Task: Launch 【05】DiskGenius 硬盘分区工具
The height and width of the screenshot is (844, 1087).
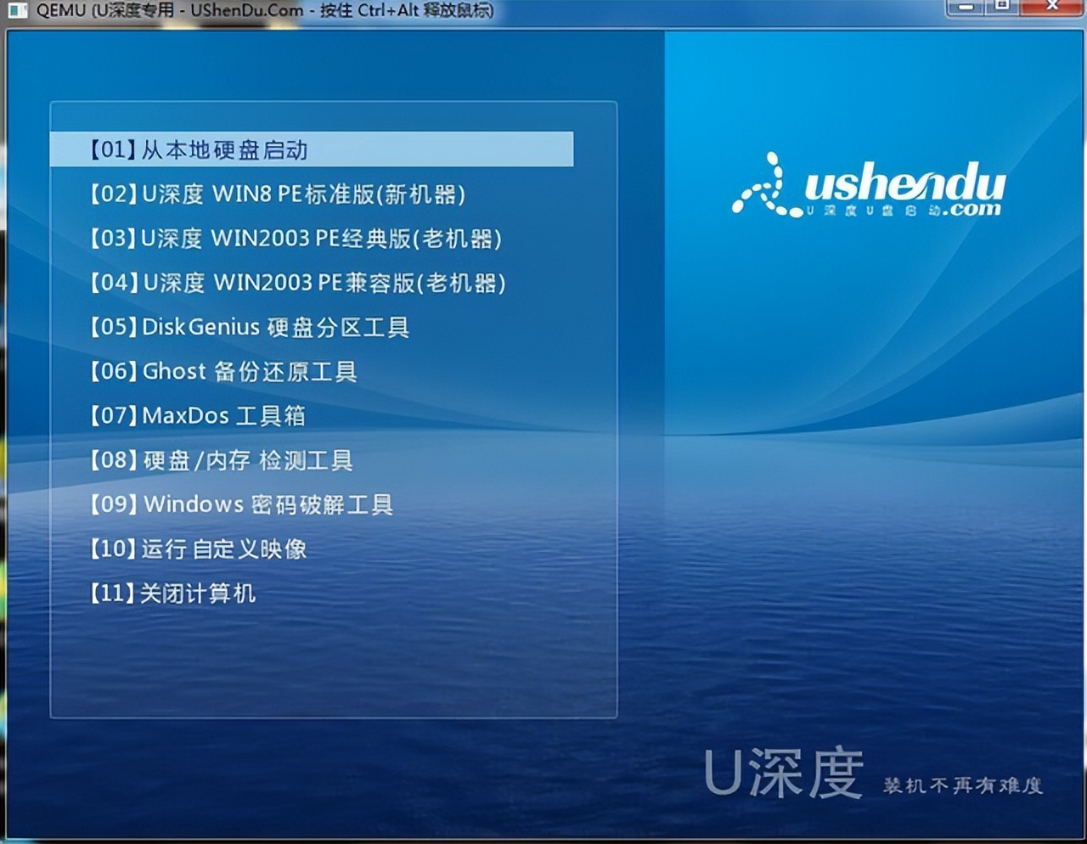Action: click(x=251, y=327)
